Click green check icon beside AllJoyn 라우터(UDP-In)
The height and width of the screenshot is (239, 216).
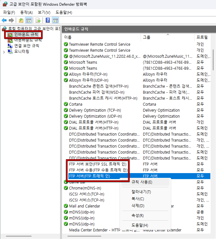pyautogui.click(x=66, y=80)
